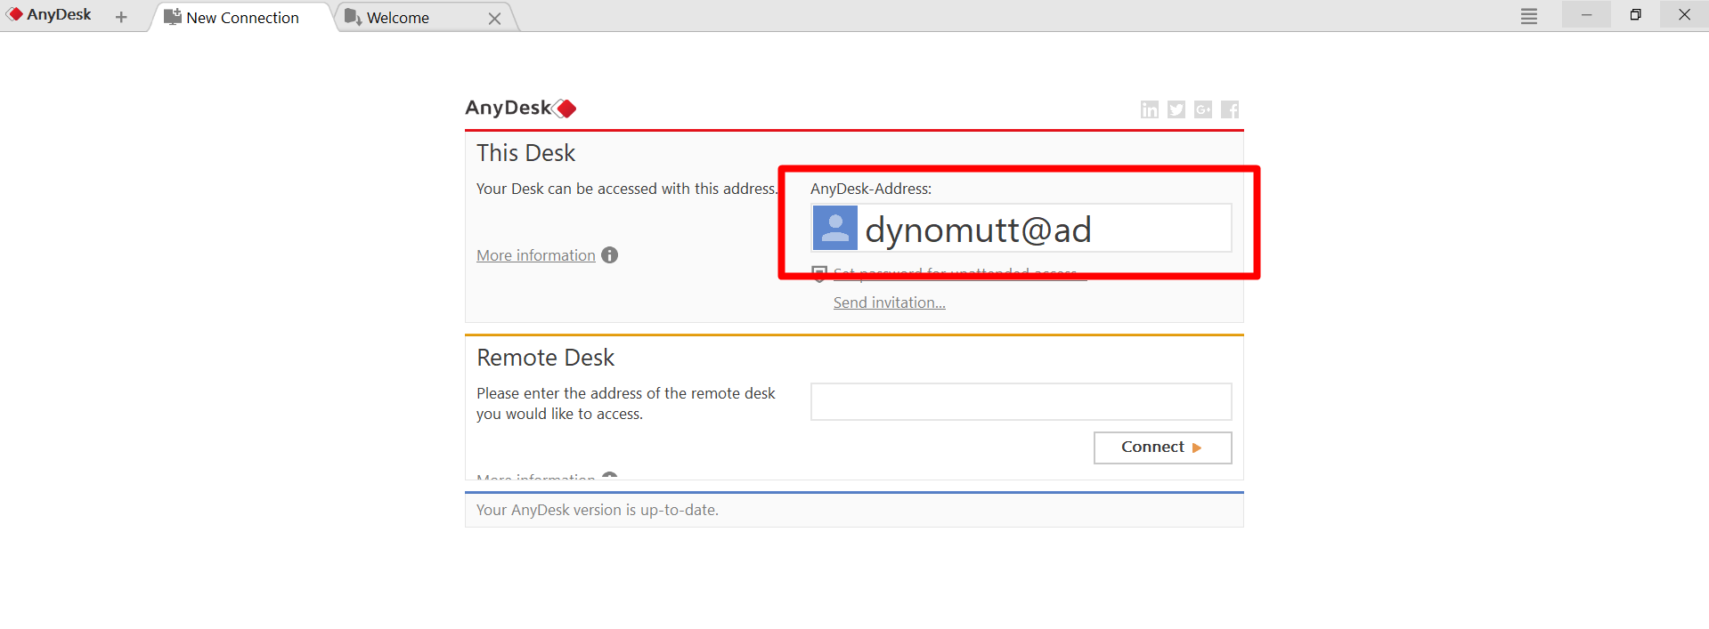Click the Remote Desk heading
The height and width of the screenshot is (629, 1709).
click(546, 358)
